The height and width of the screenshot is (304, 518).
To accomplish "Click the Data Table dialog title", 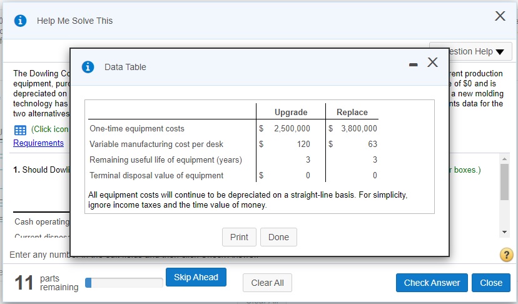I will [125, 67].
